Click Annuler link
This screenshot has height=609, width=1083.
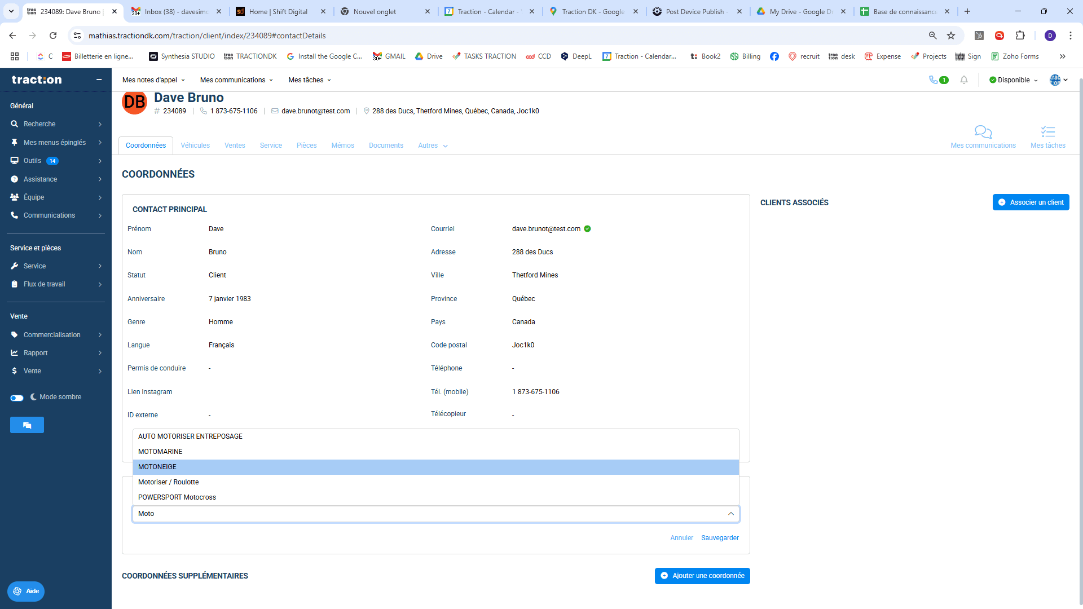pos(681,538)
